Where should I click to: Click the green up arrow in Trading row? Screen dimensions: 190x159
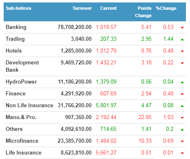[182, 40]
